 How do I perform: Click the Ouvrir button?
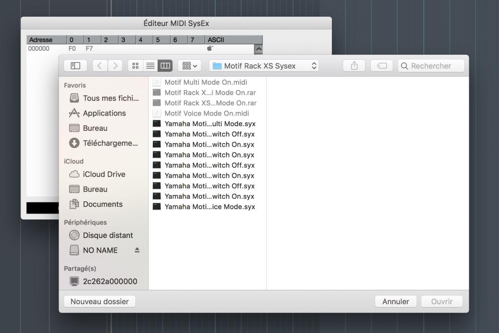coord(441,301)
